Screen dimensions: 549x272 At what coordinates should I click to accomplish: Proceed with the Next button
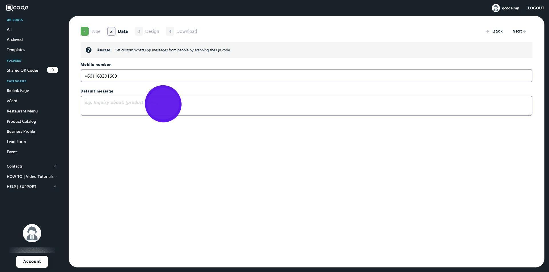click(x=519, y=31)
